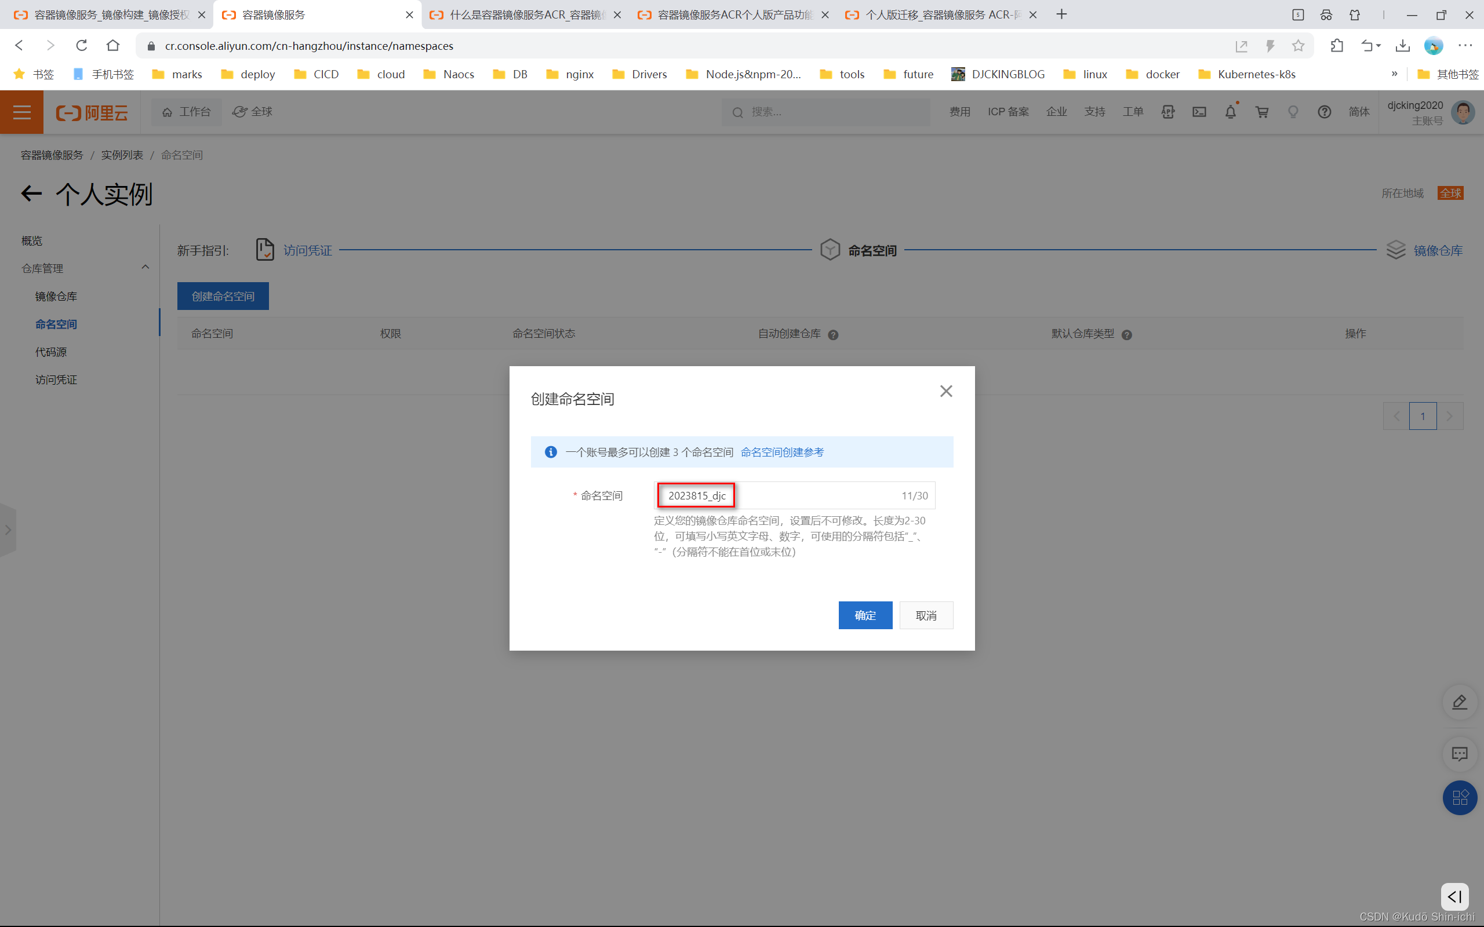Select 镜像仓库 in the sidebar

56,296
